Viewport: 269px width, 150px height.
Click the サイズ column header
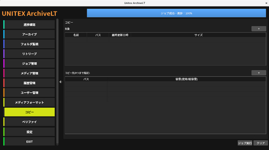coord(198,35)
